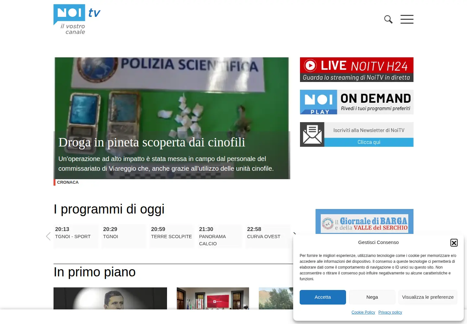Select the 21:30 PANORAMA CALCIO program
467x324 pixels.
(220, 236)
